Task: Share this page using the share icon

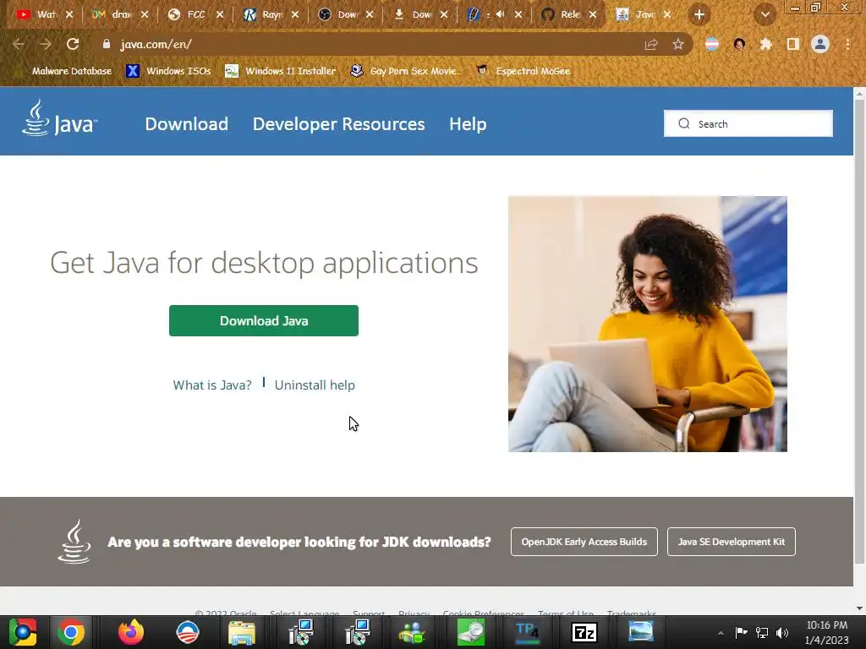Action: click(x=651, y=44)
